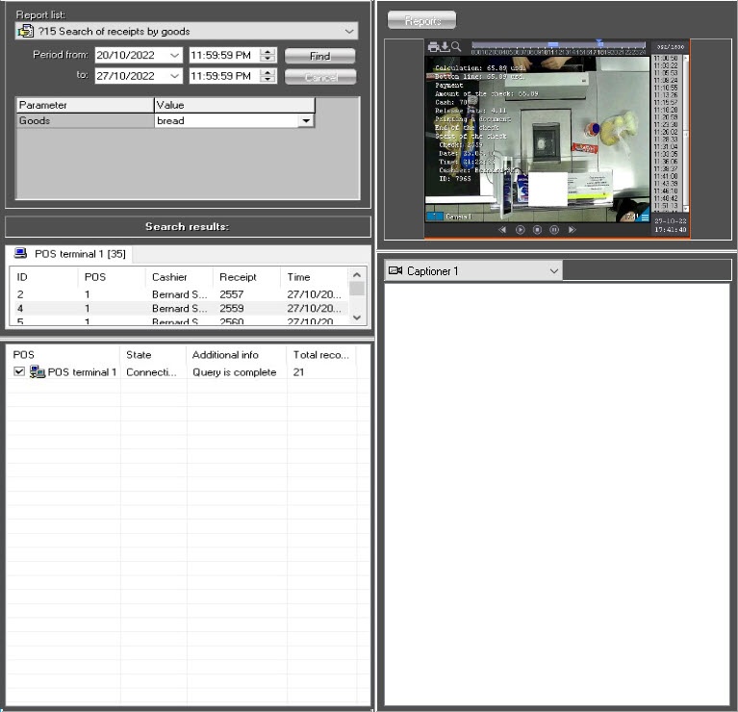Screen dimensions: 738x712
Task: Open the Captioner 1 dropdown
Action: coord(552,271)
